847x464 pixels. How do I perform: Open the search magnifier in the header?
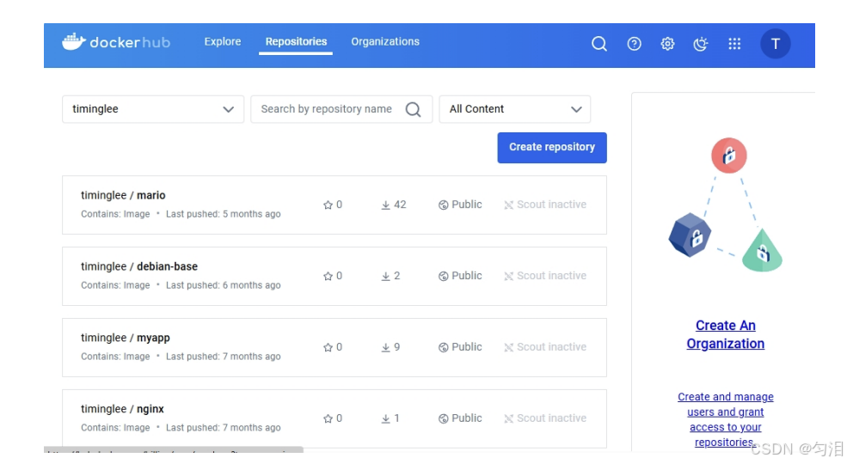tap(599, 44)
